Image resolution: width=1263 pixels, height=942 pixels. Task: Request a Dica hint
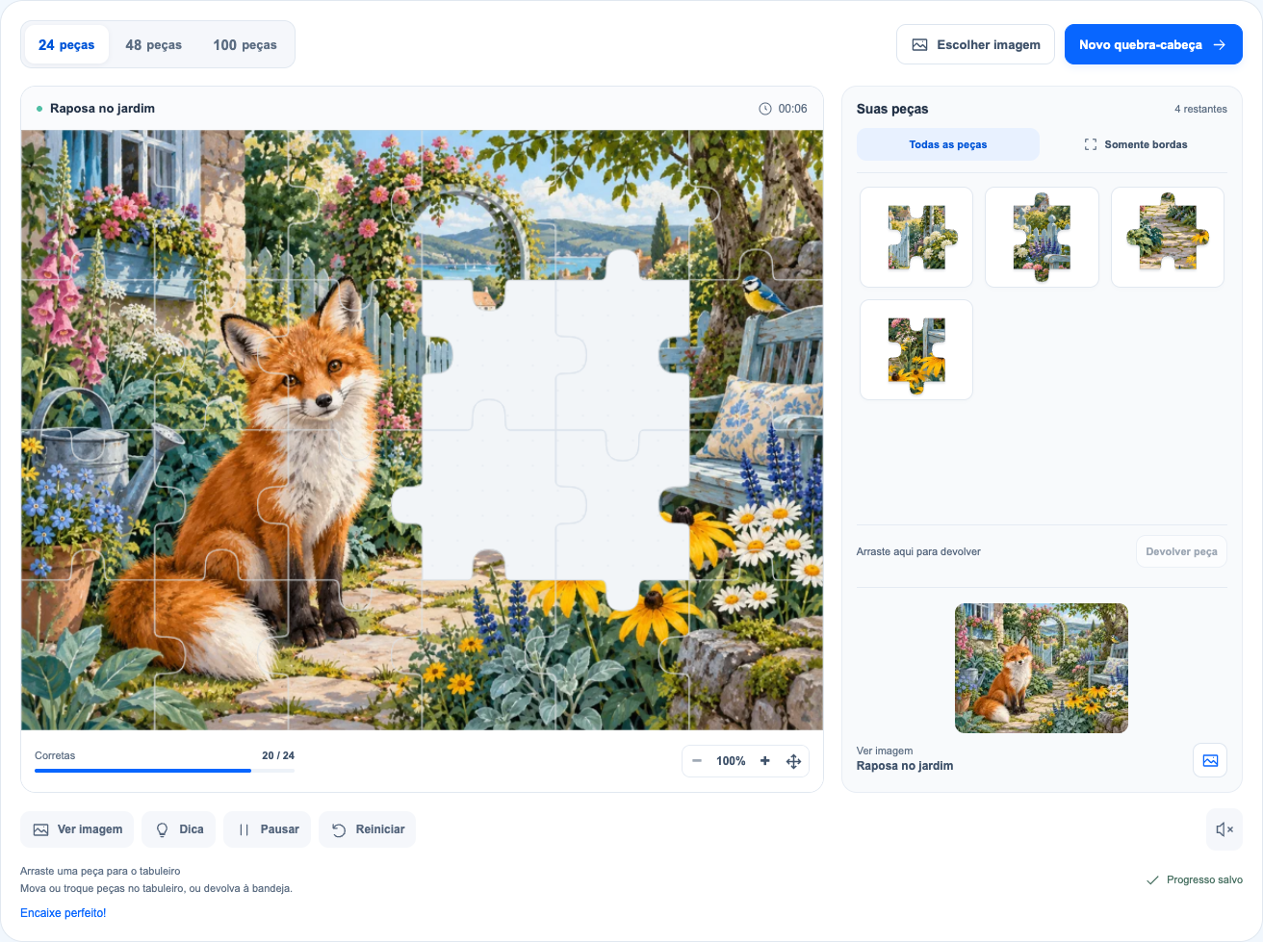tap(179, 829)
